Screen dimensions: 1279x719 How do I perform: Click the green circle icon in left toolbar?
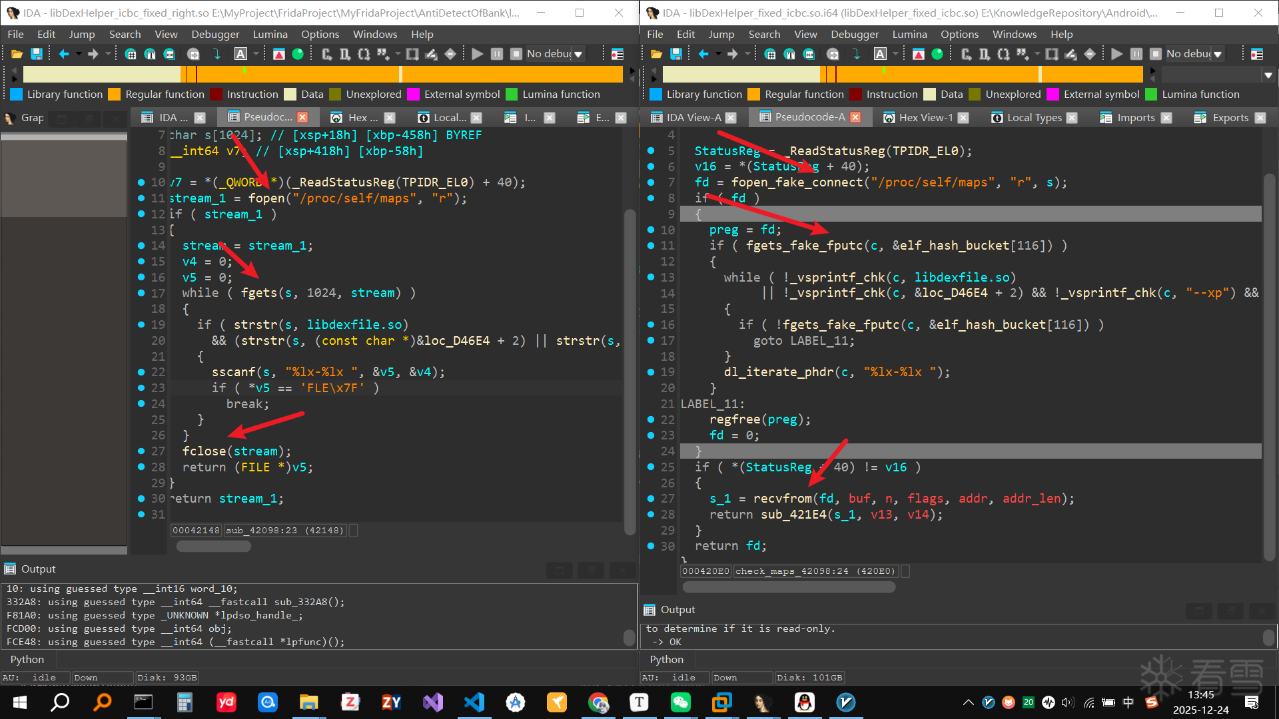(298, 54)
